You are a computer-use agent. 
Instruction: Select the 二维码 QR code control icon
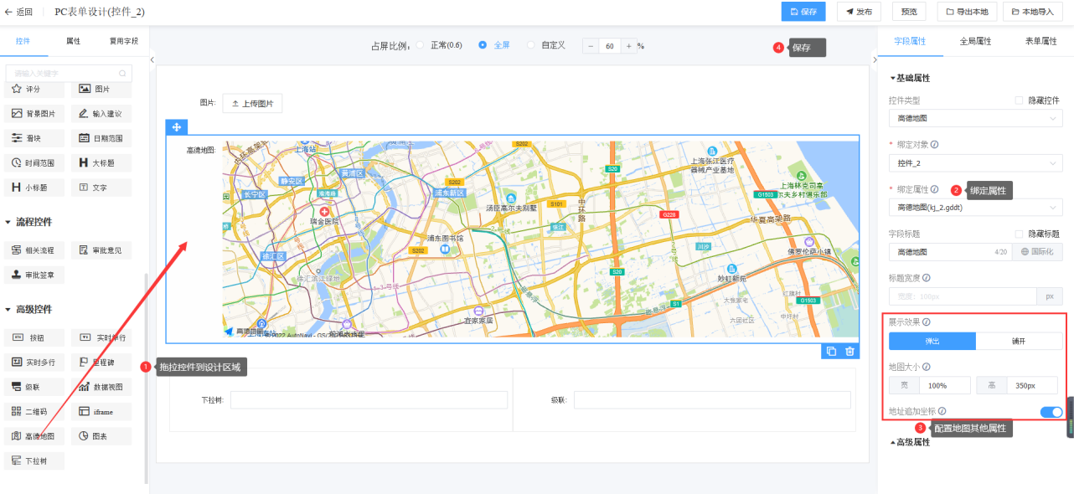pos(17,411)
